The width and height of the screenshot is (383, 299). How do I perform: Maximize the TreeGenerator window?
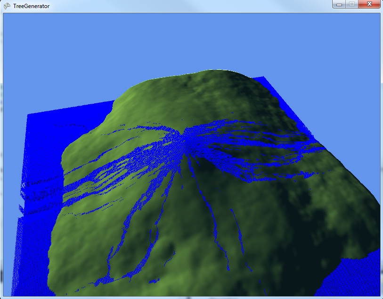point(351,4)
